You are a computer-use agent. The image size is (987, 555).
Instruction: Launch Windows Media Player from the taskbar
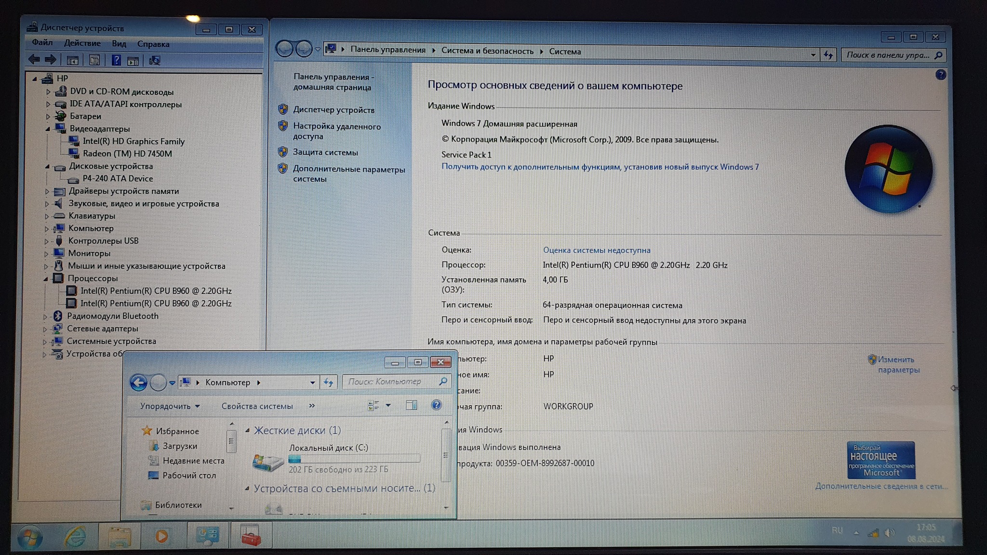click(161, 536)
